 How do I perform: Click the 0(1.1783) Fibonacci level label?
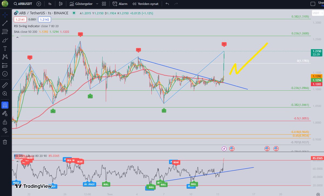pos(303,61)
